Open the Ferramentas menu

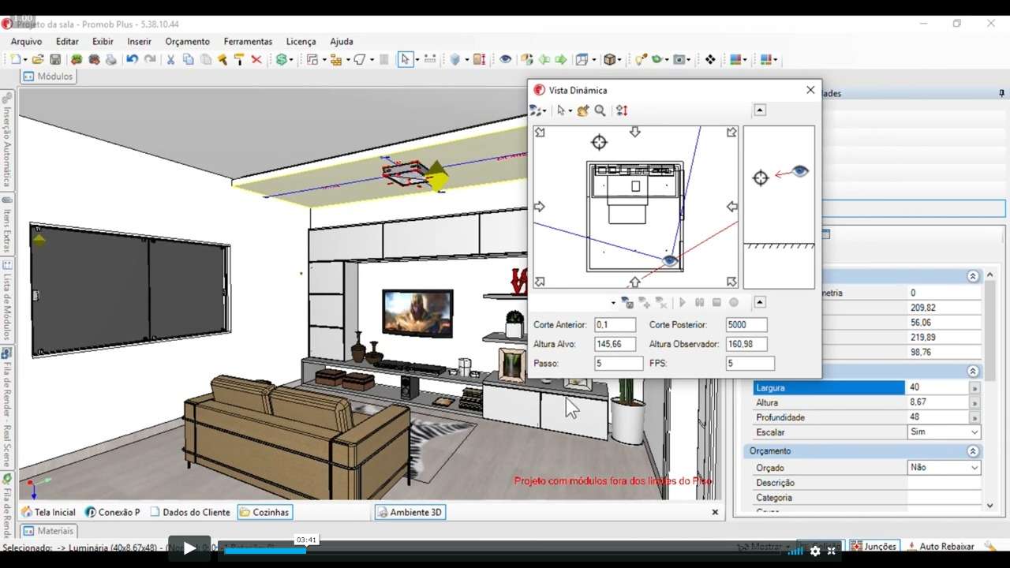[x=248, y=41]
